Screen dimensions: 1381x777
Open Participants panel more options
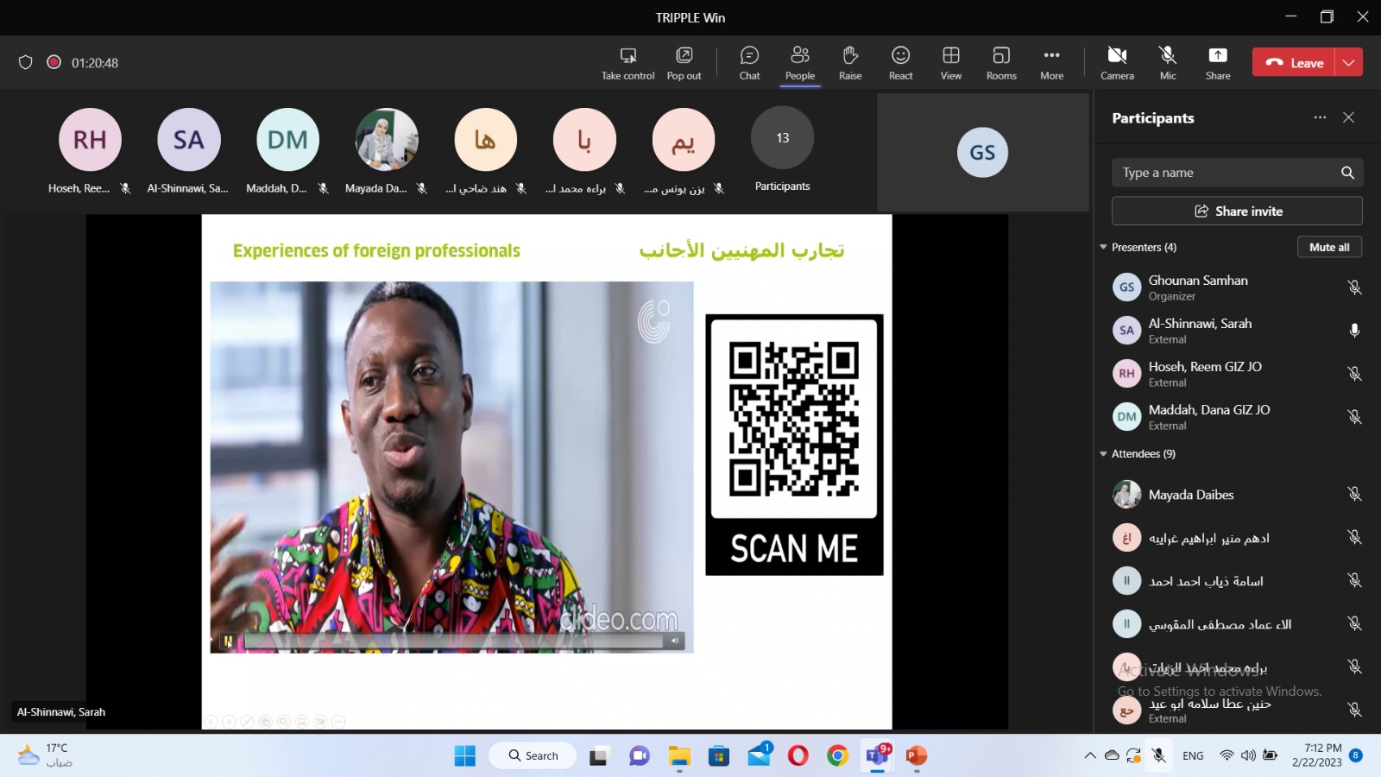(x=1320, y=117)
